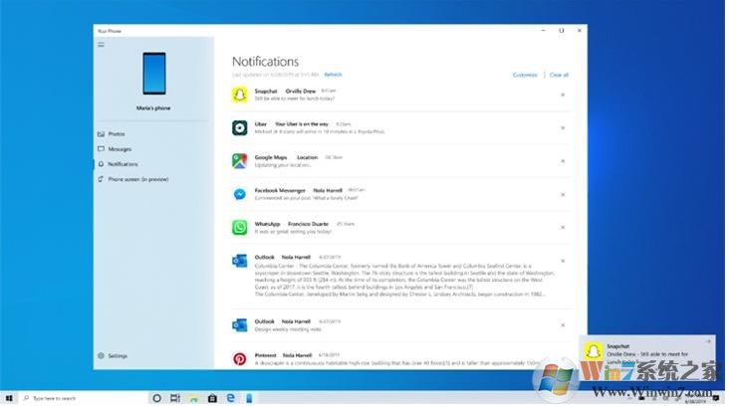
Task: Open the Outlook Columbia Center email text
Action: (404, 280)
